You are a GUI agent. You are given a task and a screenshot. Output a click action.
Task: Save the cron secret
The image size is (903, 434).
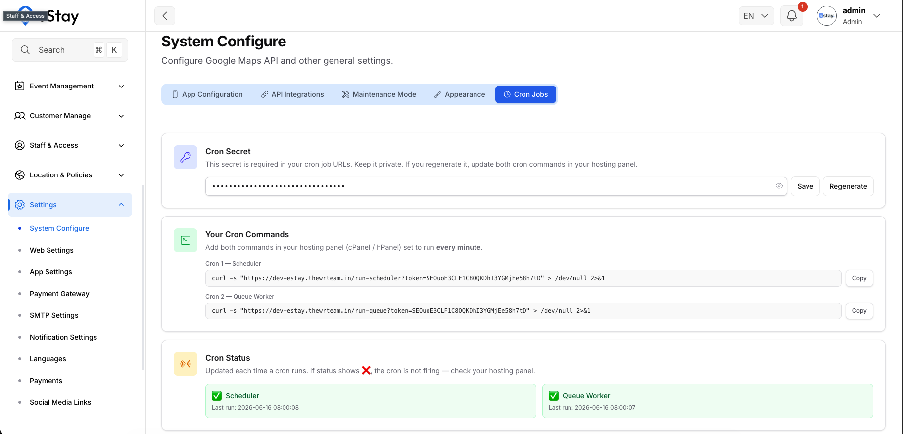tap(805, 186)
